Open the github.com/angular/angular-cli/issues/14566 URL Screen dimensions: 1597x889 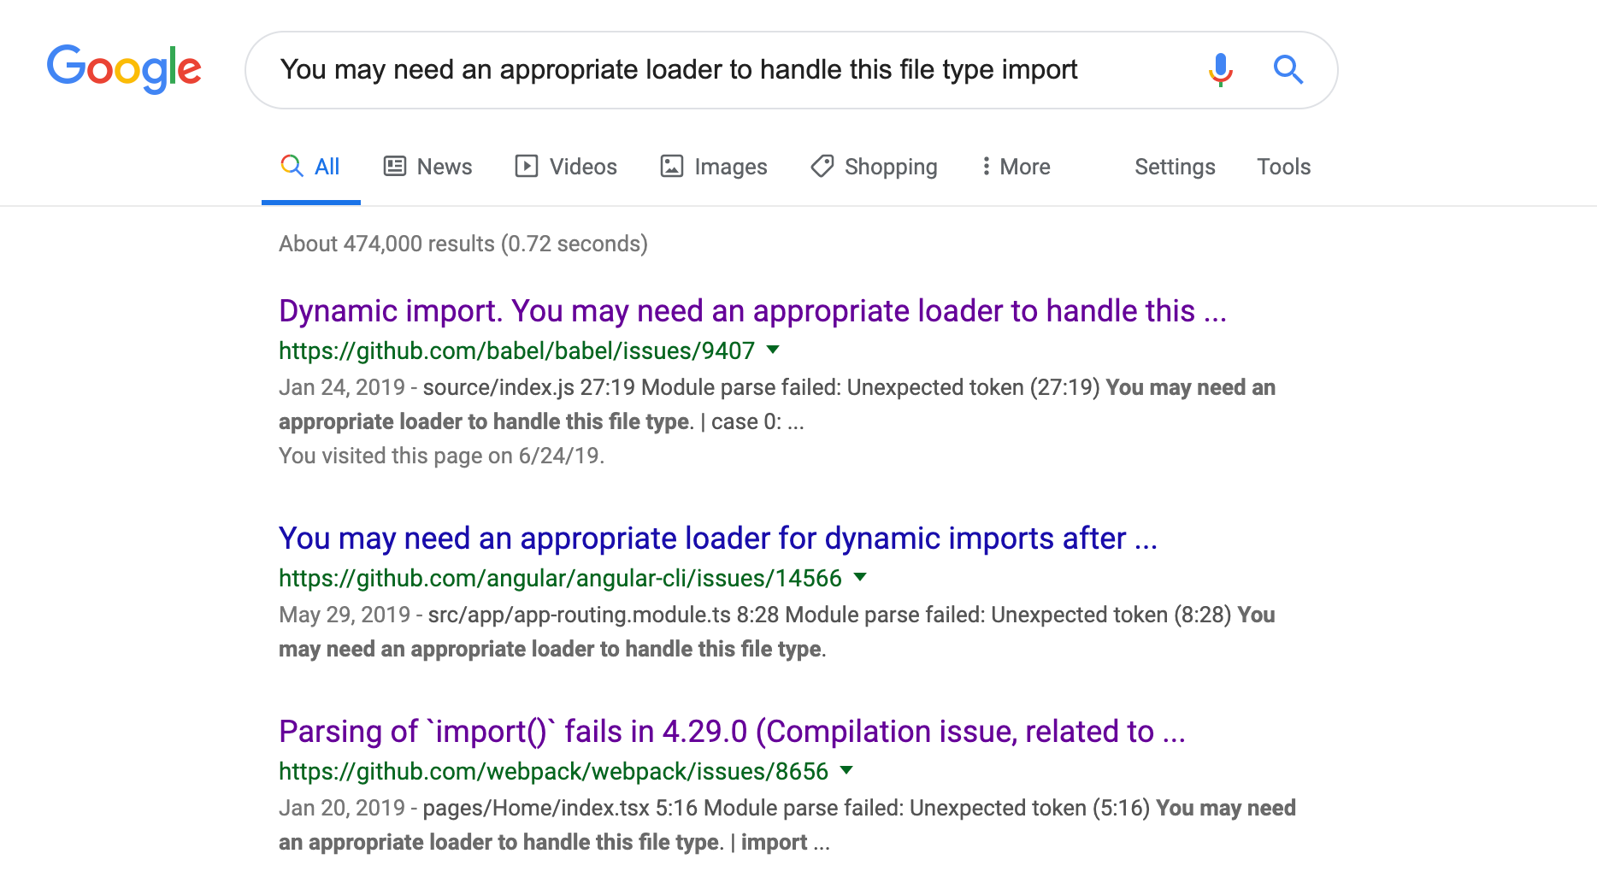coord(560,578)
